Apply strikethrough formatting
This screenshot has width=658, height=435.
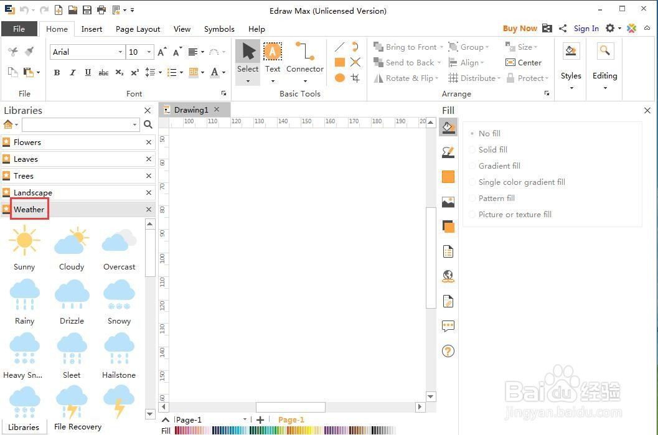pos(103,73)
